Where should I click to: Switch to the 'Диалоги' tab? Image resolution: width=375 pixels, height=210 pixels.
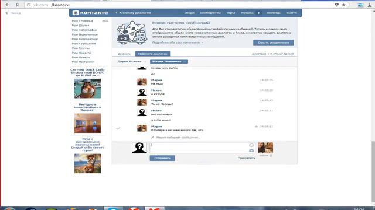coord(124,54)
